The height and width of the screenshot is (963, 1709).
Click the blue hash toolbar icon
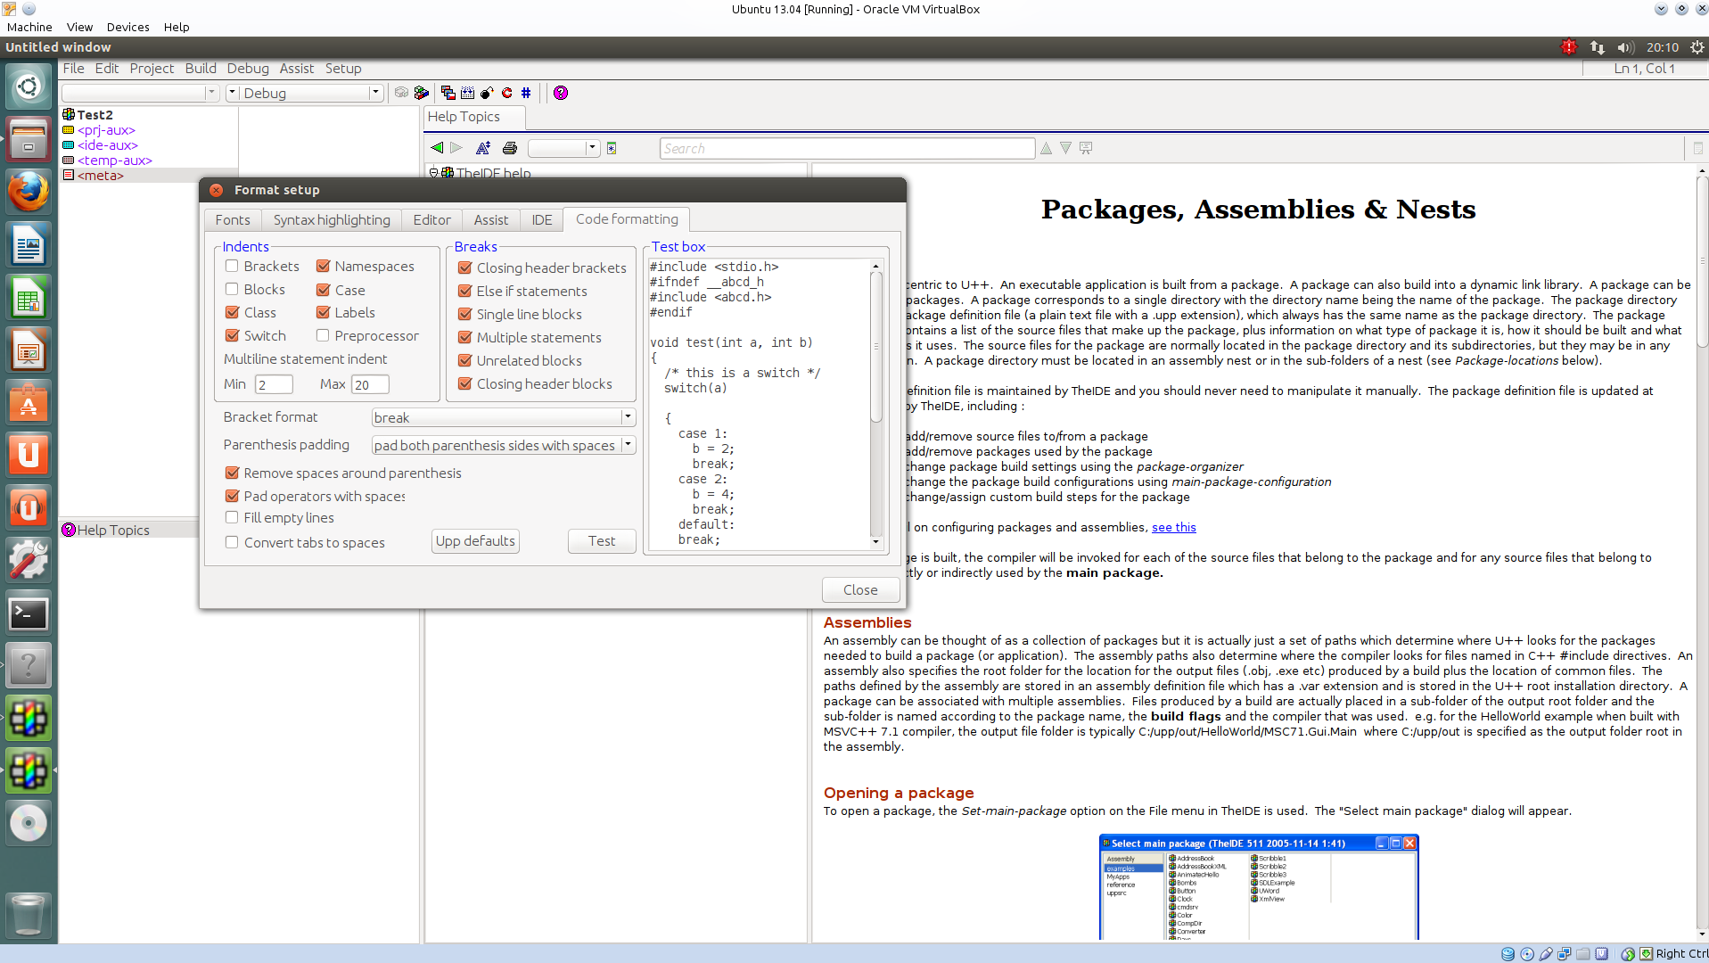click(x=526, y=93)
